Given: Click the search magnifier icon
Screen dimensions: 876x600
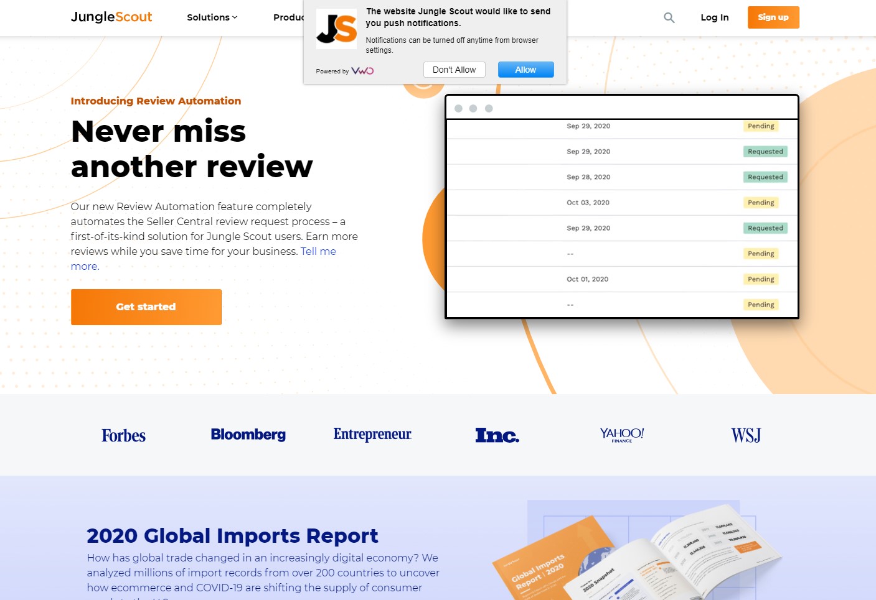Looking at the screenshot, I should 669,17.
